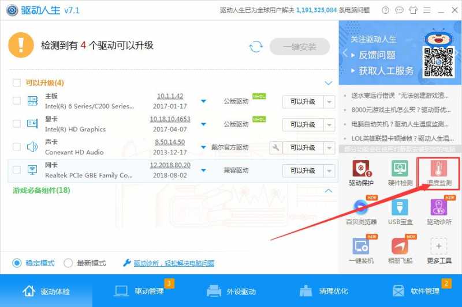
Task: Open the hamburger main menu
Action: (x=427, y=10)
